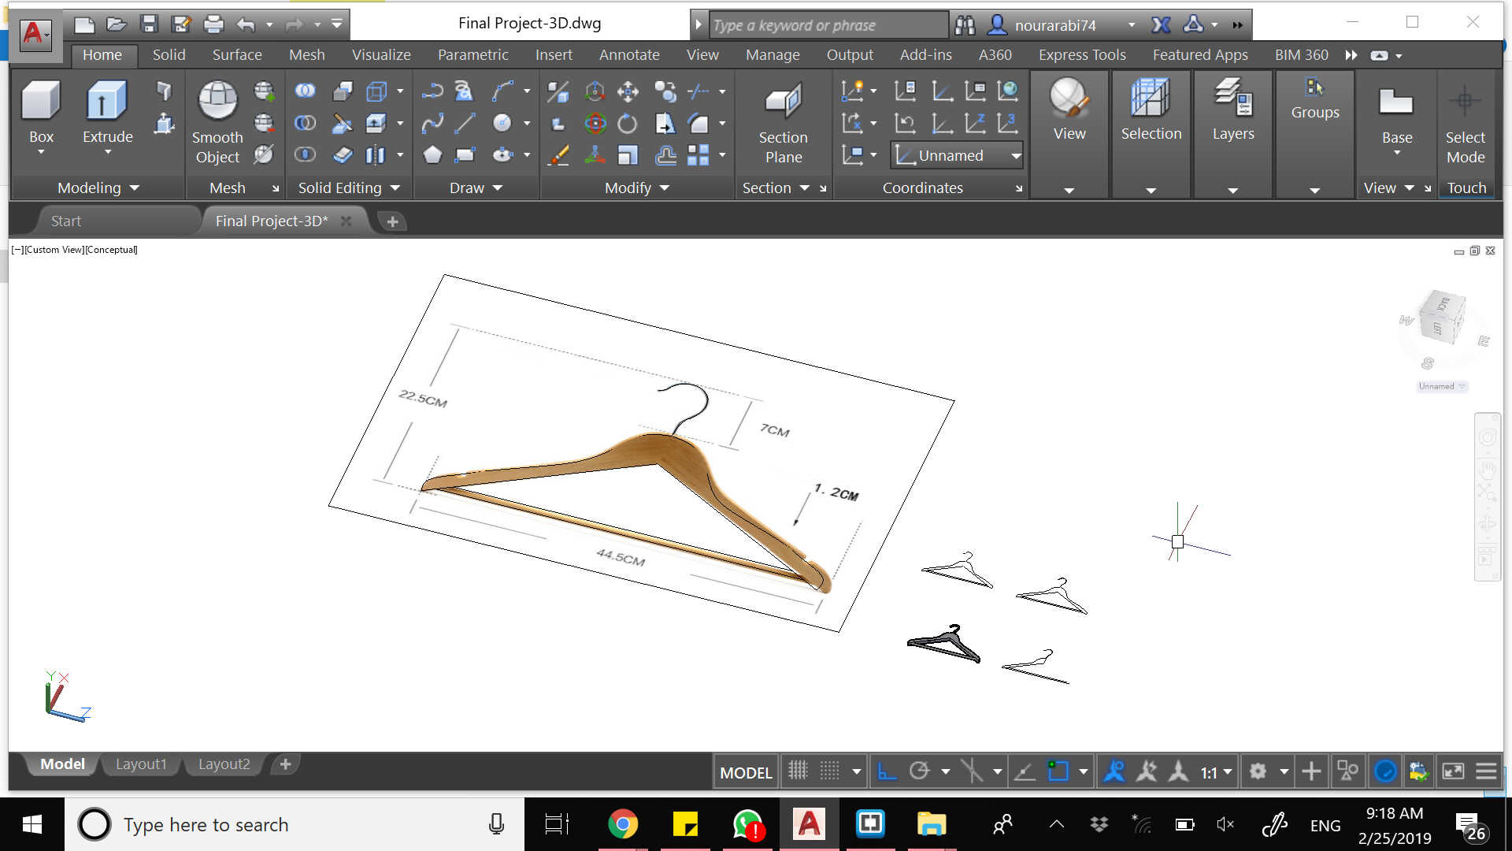
Task: Open the Unnamed UCS dropdown
Action: (1016, 156)
